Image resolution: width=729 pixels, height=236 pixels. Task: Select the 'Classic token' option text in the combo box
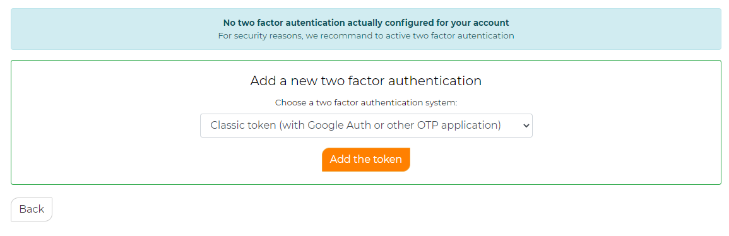(356, 126)
